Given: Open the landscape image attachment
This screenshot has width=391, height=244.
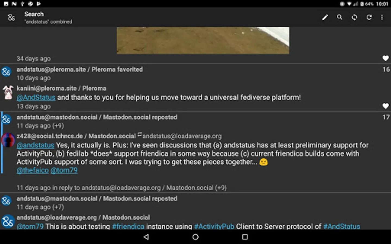Looking at the screenshot, I should tap(203, 40).
